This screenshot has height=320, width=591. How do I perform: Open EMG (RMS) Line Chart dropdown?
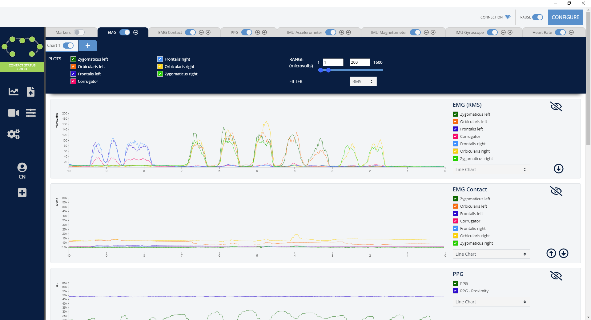[x=491, y=170]
